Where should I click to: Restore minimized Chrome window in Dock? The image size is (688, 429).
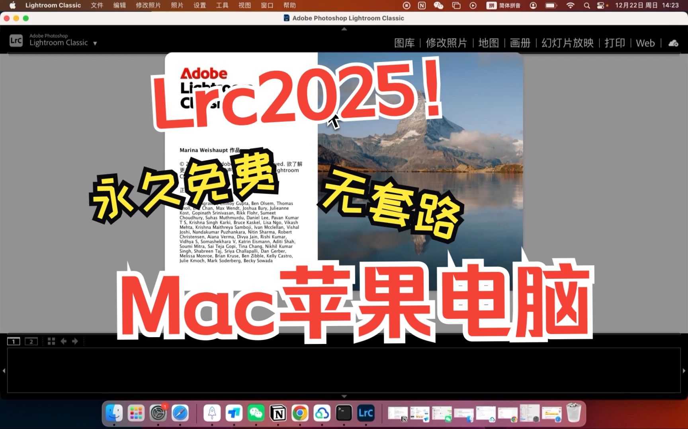point(508,414)
